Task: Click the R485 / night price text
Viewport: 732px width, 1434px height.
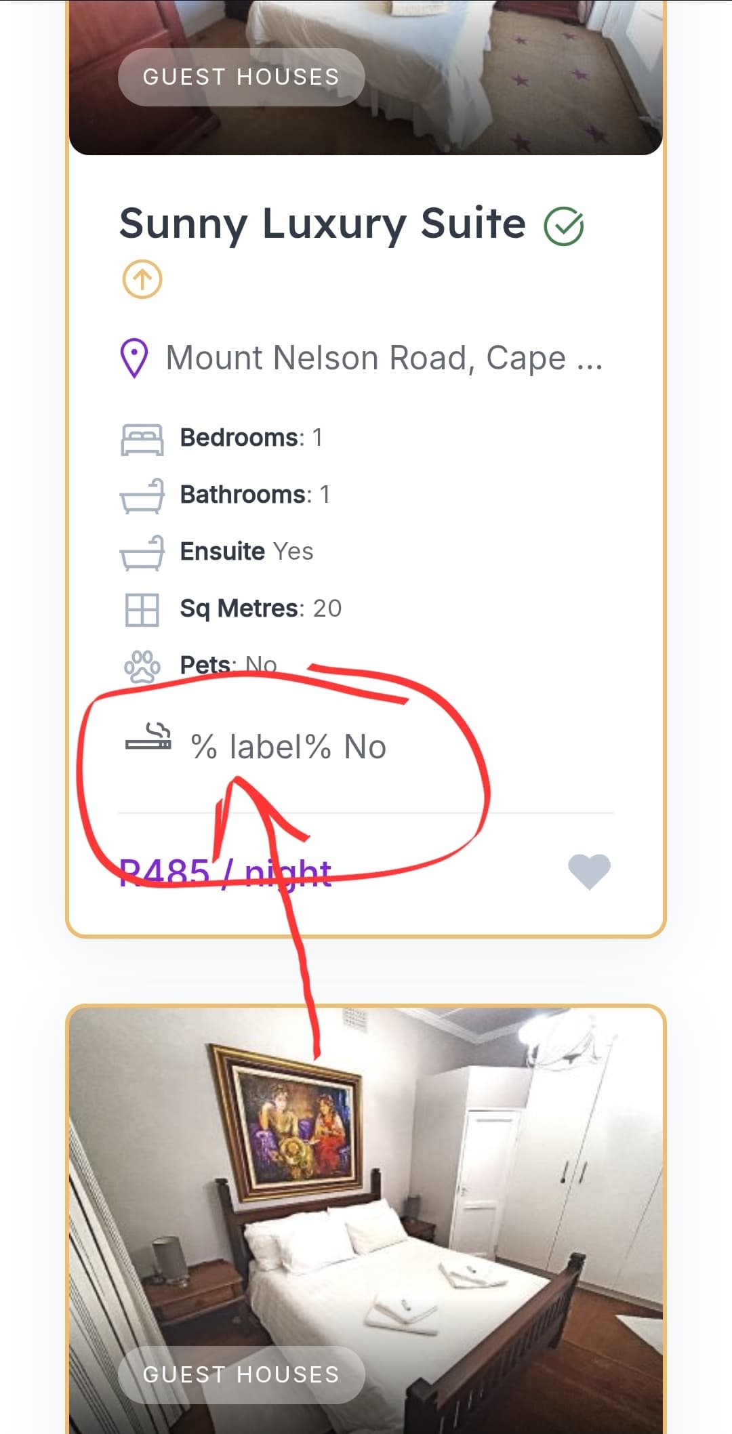Action: tap(225, 873)
